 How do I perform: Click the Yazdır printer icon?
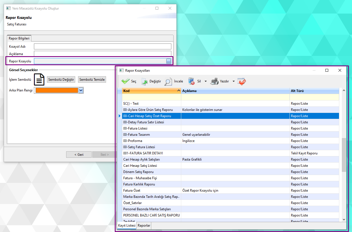coord(215,81)
